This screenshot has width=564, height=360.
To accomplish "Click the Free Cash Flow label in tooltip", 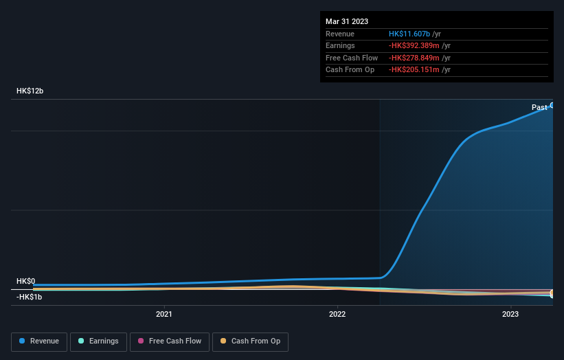I will (352, 58).
